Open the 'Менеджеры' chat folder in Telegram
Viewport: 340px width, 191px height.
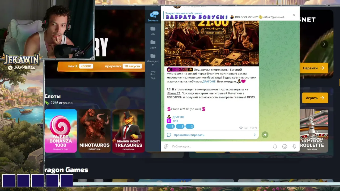pyautogui.click(x=153, y=59)
